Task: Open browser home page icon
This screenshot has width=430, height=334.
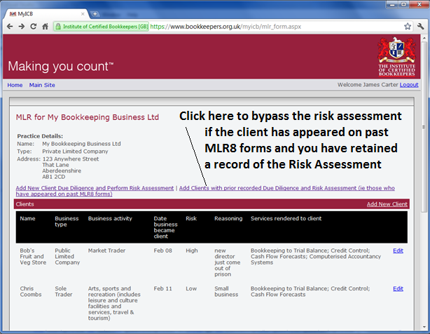Action: (x=45, y=27)
